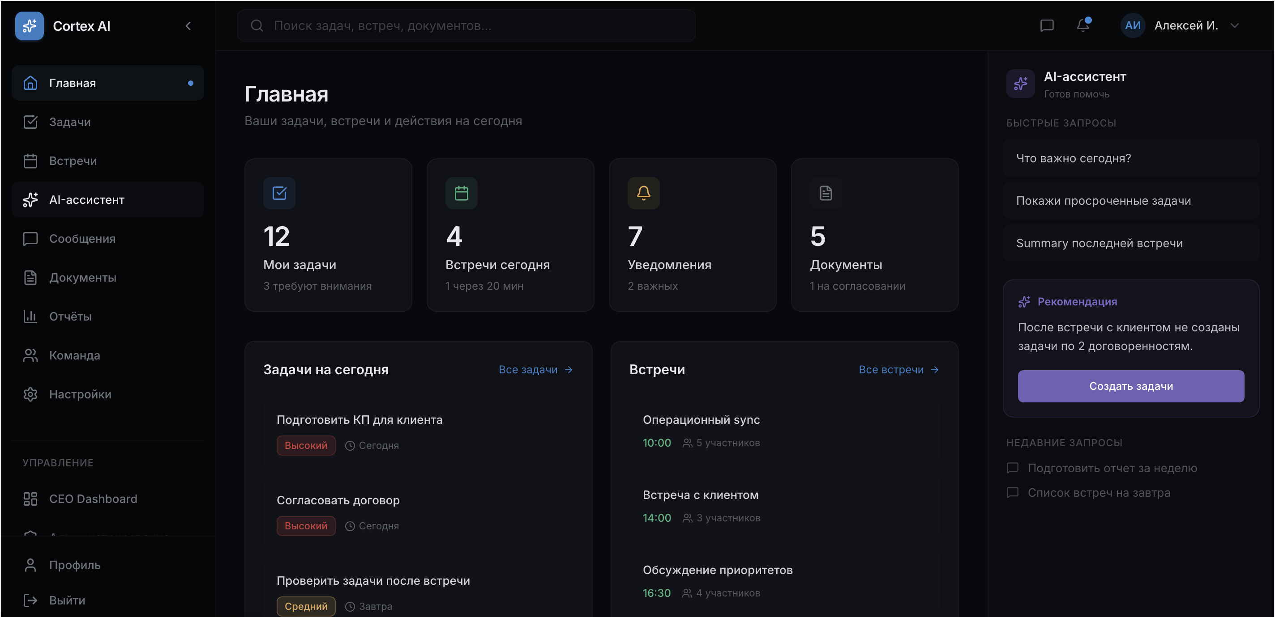Click the Настройки gear icon
1275x617 pixels.
30,394
